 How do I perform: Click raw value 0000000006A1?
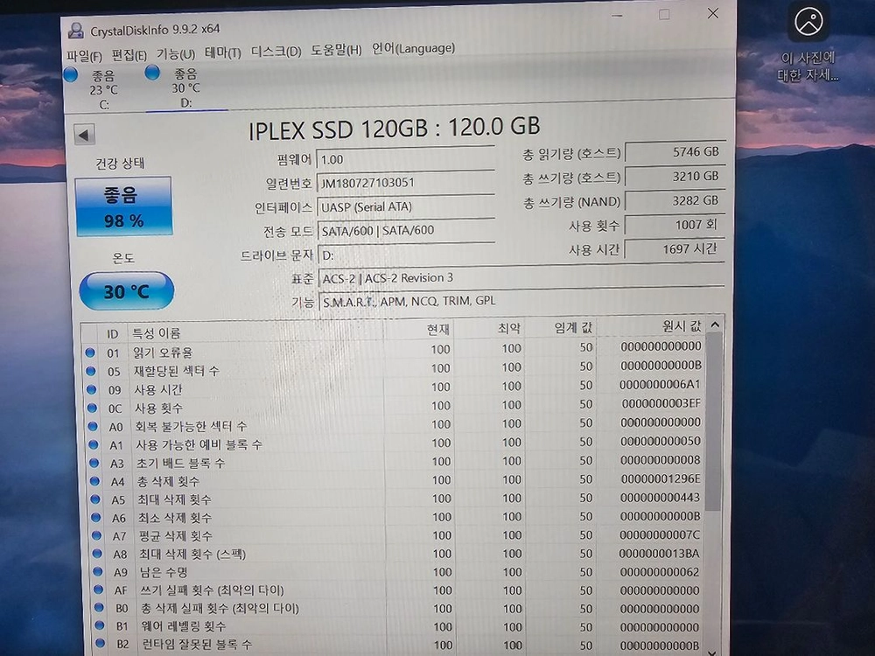coord(660,384)
